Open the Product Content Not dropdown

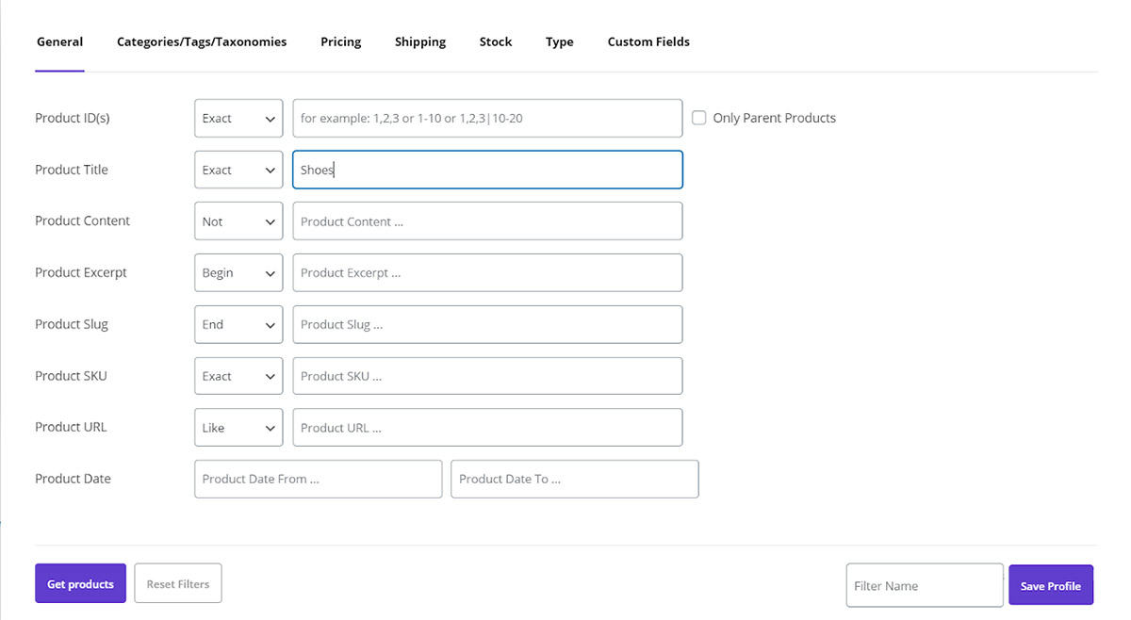pos(238,221)
